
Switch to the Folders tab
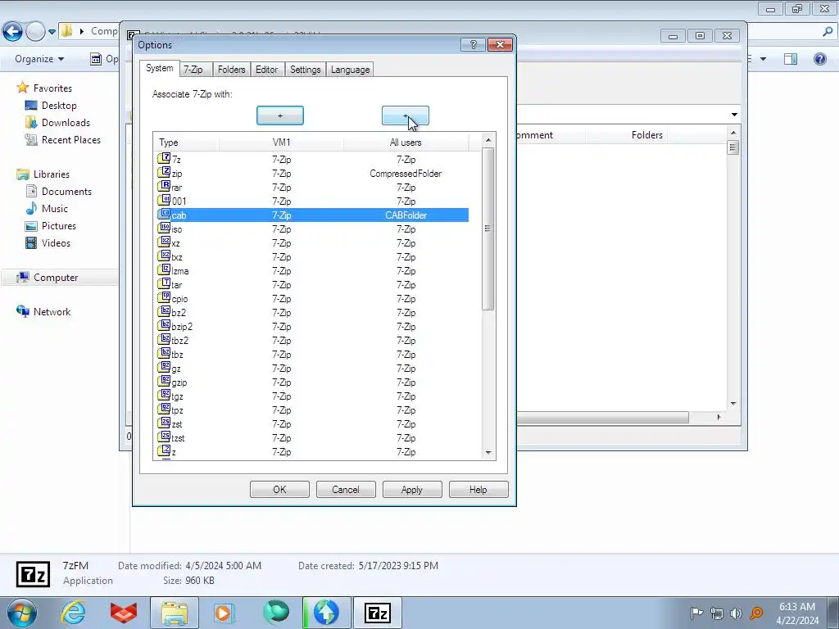(231, 70)
